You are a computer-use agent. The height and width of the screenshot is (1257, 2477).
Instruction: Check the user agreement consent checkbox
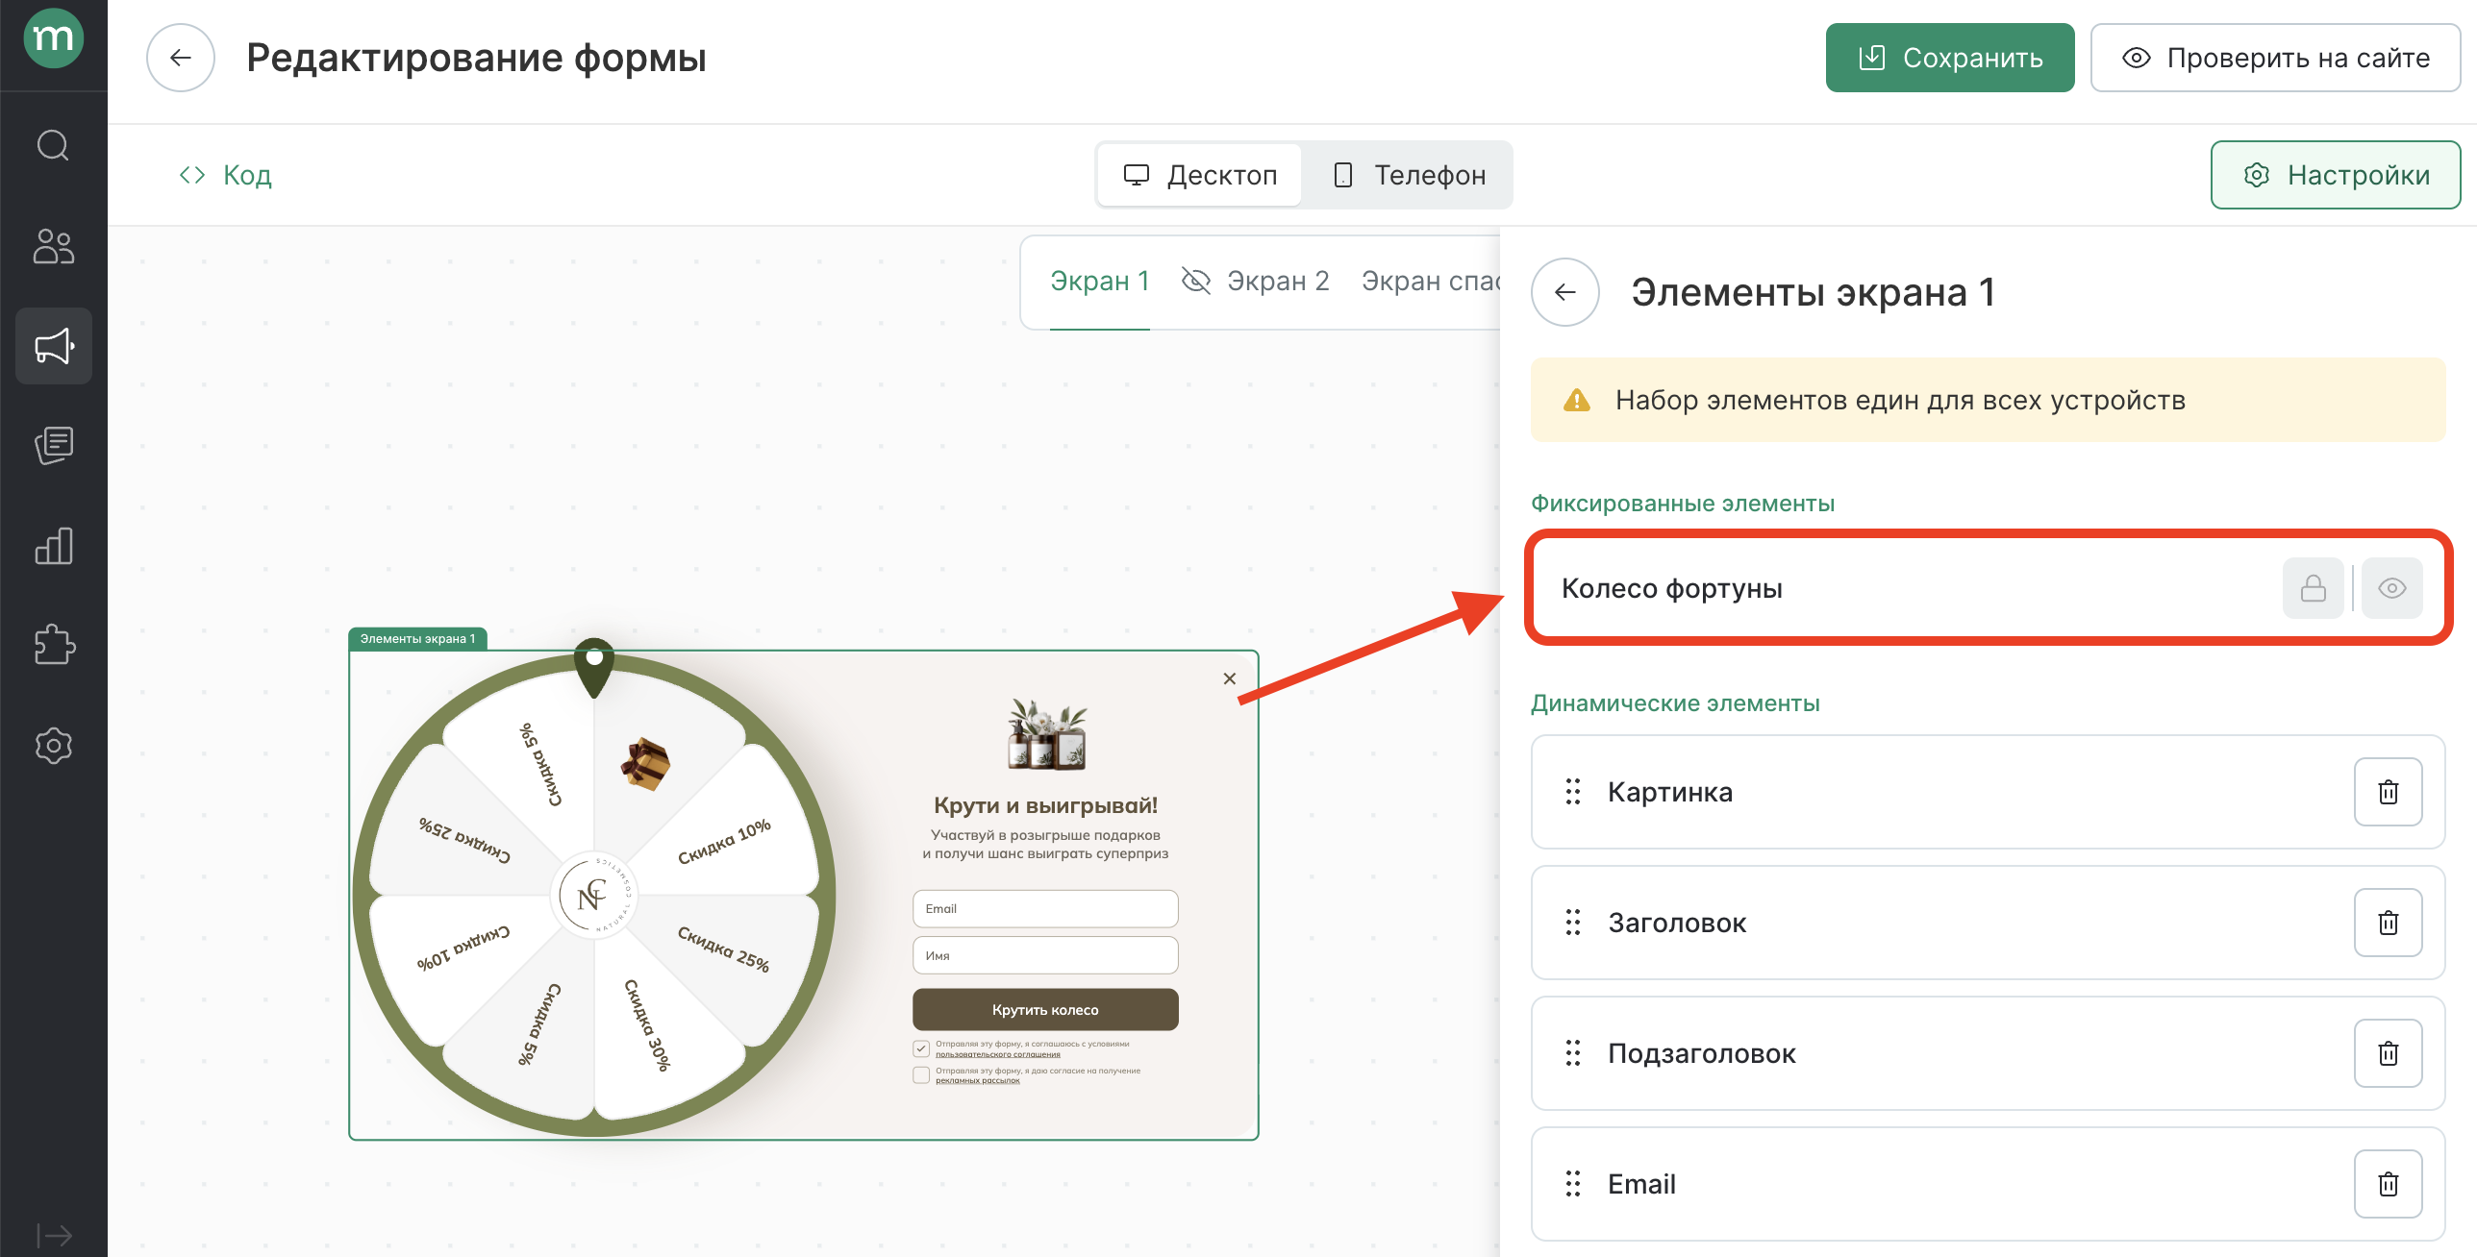[x=921, y=1047]
